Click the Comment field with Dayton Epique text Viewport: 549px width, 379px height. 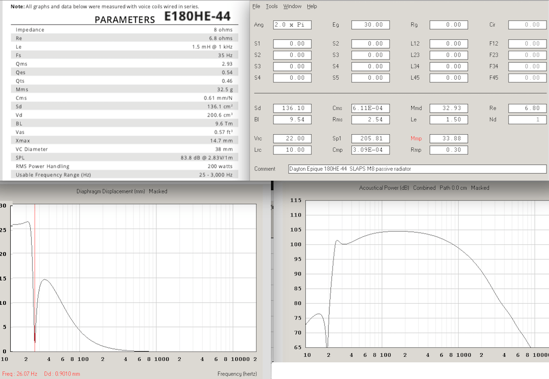click(x=417, y=169)
